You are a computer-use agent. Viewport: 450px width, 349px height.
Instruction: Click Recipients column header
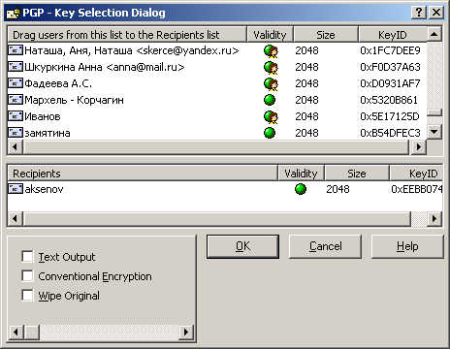point(143,174)
